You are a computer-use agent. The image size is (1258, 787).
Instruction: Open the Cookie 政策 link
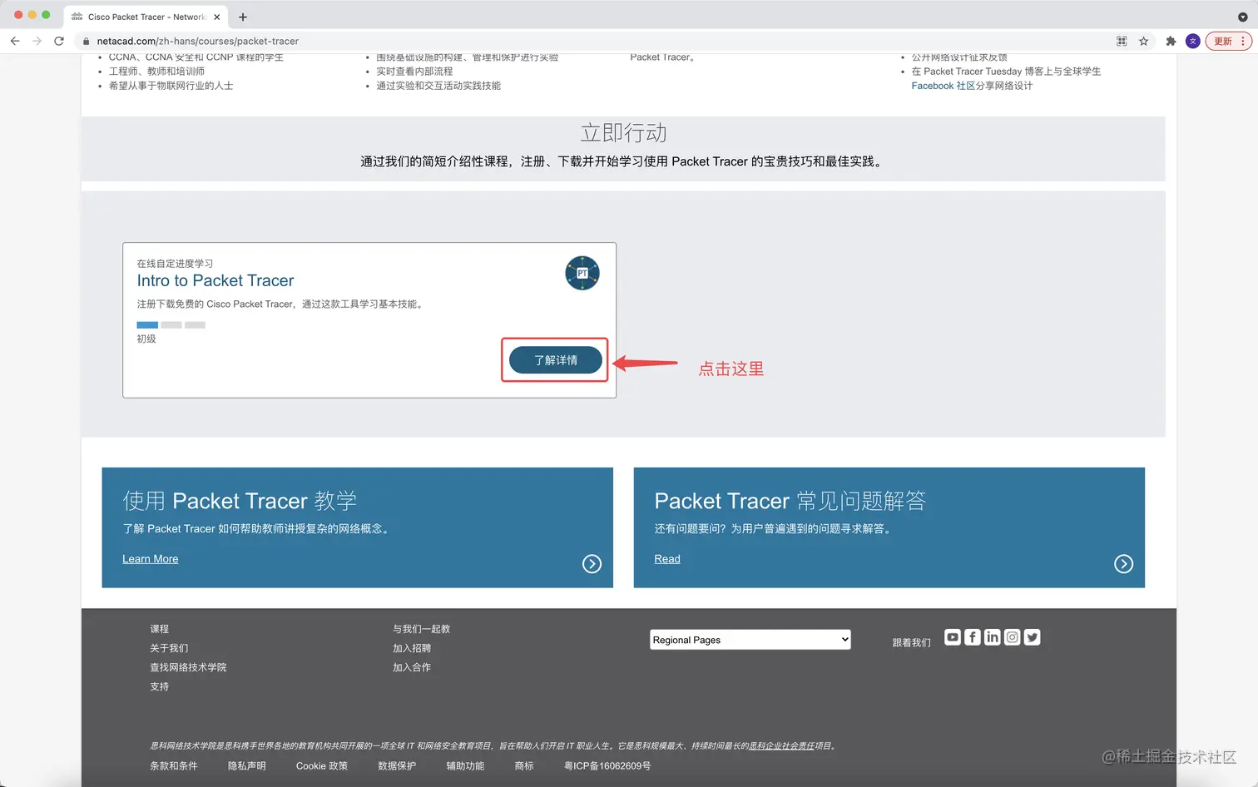[322, 766]
